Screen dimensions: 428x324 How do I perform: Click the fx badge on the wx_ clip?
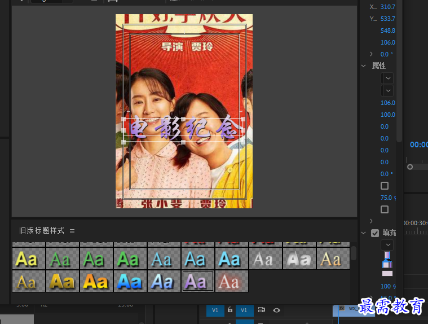[x=342, y=308]
